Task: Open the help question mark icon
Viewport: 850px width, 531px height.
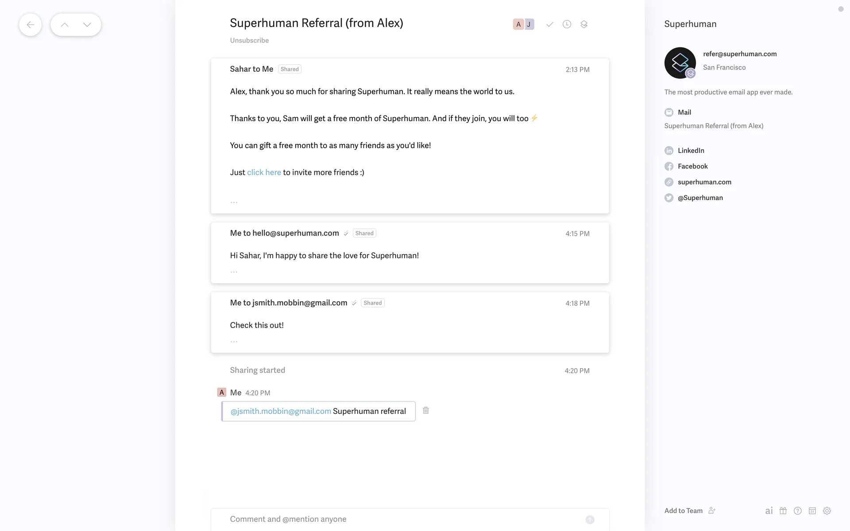Action: click(798, 511)
